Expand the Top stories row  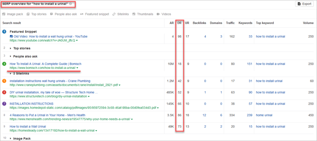[x=11, y=48]
